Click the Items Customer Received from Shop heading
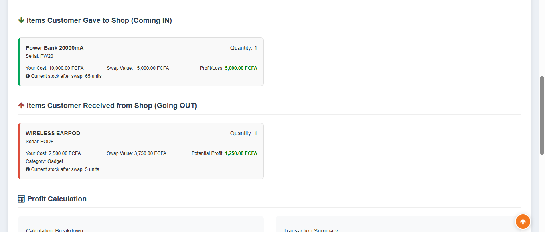The width and height of the screenshot is (545, 232). point(112,106)
